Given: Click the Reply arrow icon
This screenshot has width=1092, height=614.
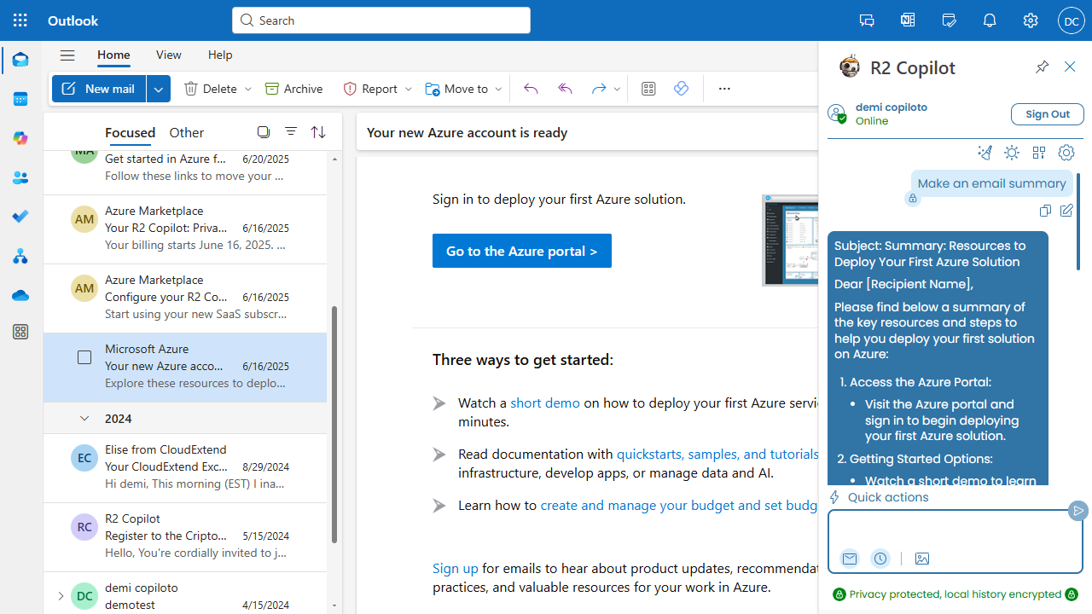Looking at the screenshot, I should coord(531,89).
